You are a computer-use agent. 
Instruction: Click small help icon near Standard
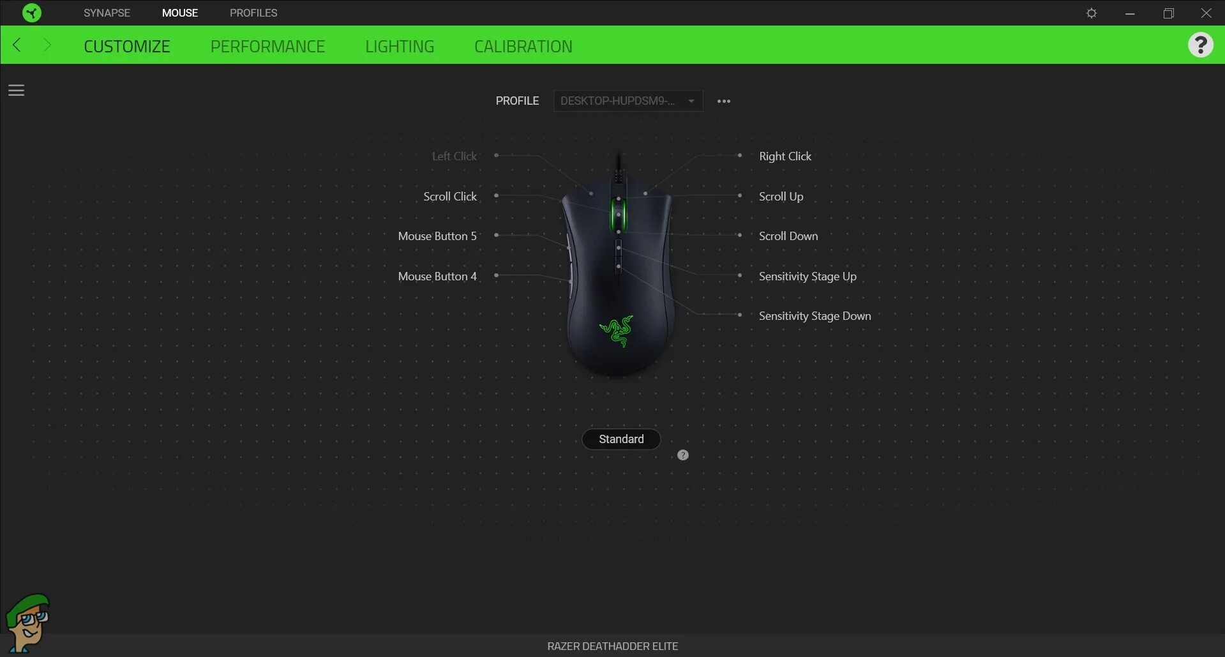[x=683, y=455]
